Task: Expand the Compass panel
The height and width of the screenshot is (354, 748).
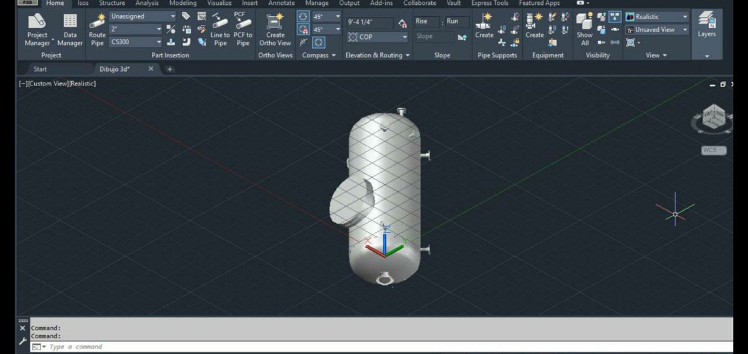Action: 319,55
